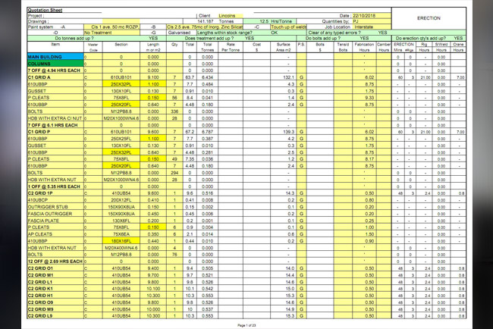Screen dimensions: 493x329
Task: Click the surface area value 132.1
Action: tap(289, 77)
